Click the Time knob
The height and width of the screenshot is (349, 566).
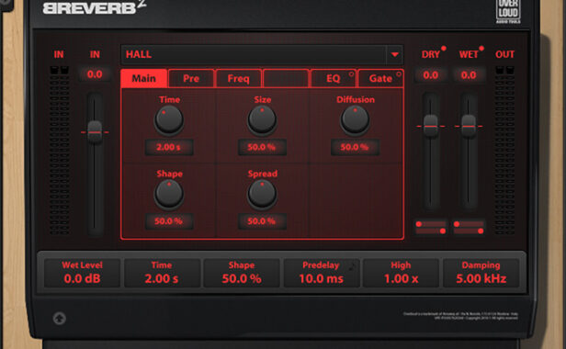tap(168, 120)
